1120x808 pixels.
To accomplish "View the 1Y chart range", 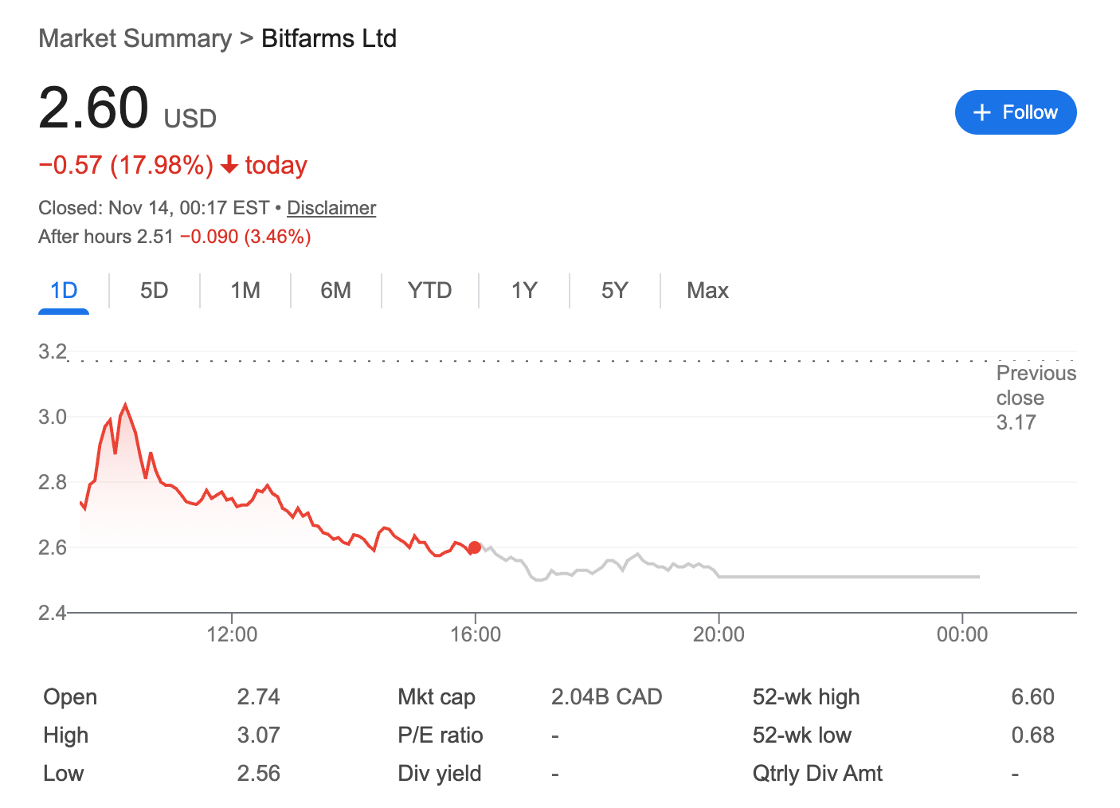I will pos(524,291).
